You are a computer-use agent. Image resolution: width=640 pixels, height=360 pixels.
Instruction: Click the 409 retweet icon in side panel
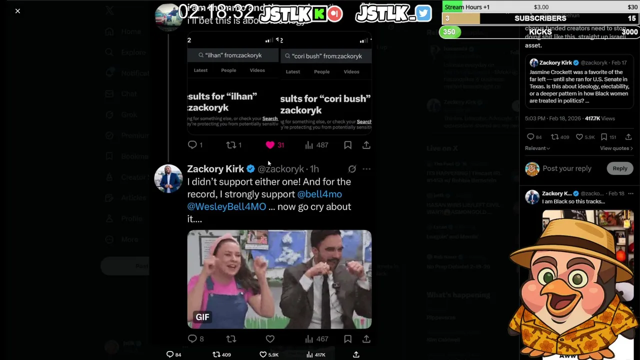(554, 137)
